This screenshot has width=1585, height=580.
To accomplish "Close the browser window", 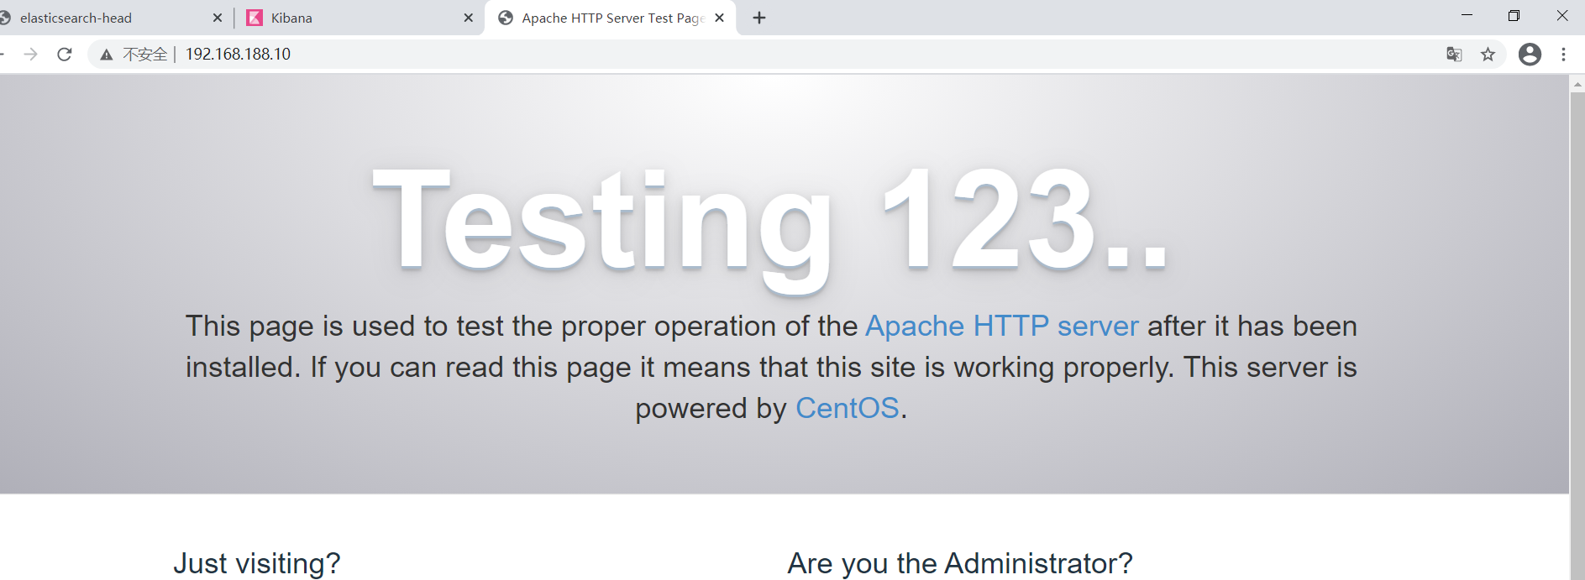I will point(1561,15).
